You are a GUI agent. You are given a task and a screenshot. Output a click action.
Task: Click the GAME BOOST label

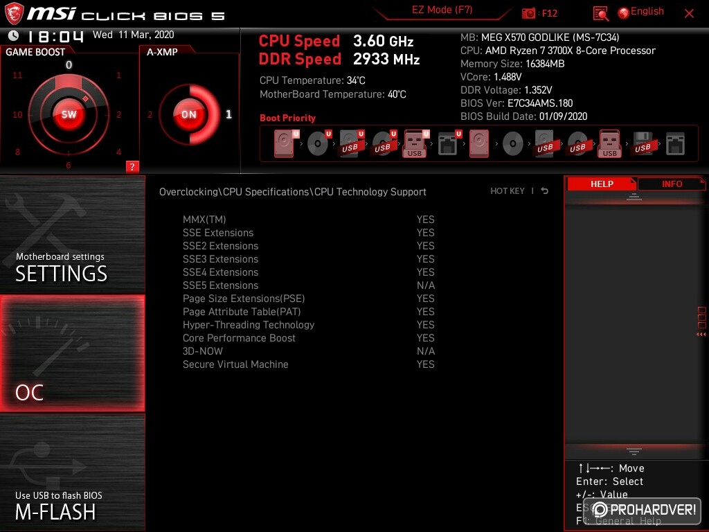35,52
